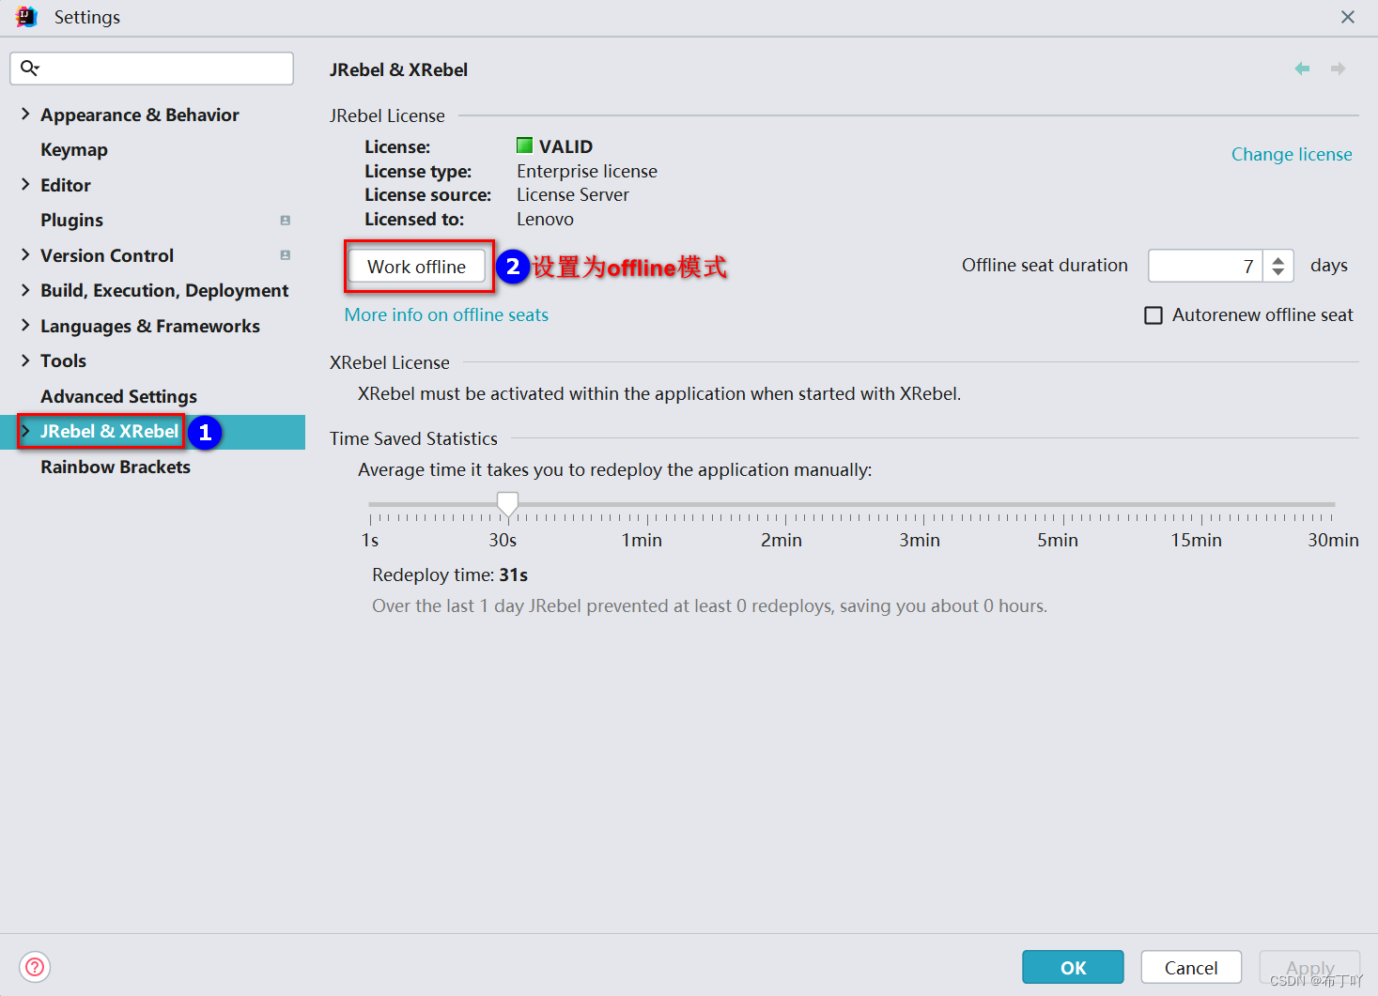Click the back navigation arrow
The width and height of the screenshot is (1378, 996).
tap(1302, 69)
